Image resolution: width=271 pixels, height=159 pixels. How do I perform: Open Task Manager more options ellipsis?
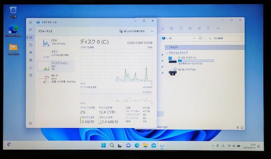coord(152,31)
